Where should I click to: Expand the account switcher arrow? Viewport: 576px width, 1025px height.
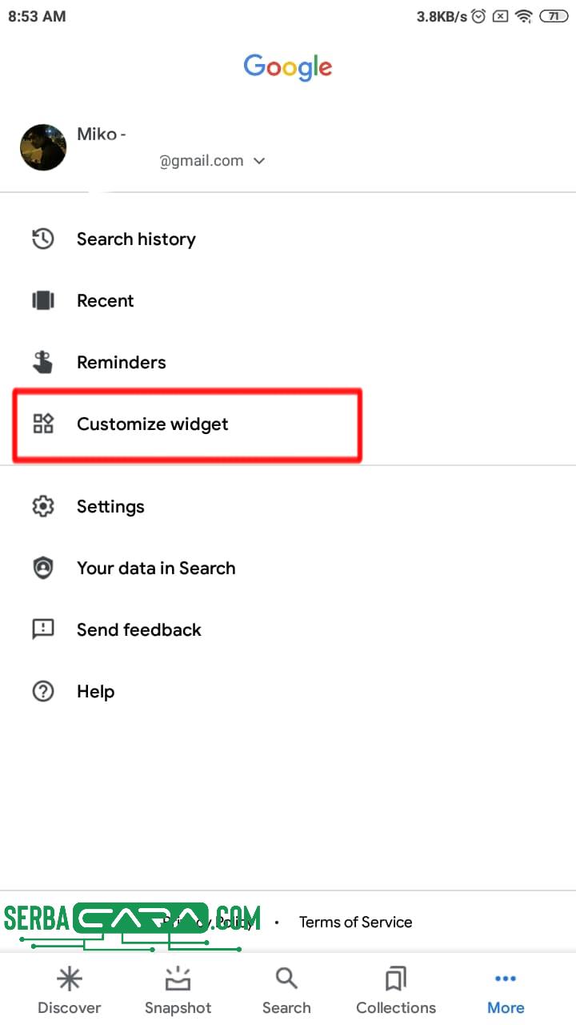(x=259, y=161)
